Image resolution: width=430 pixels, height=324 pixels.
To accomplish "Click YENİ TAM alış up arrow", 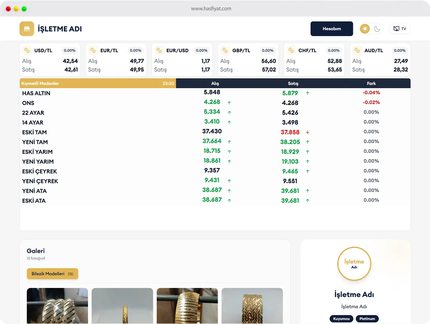I will [x=229, y=142].
